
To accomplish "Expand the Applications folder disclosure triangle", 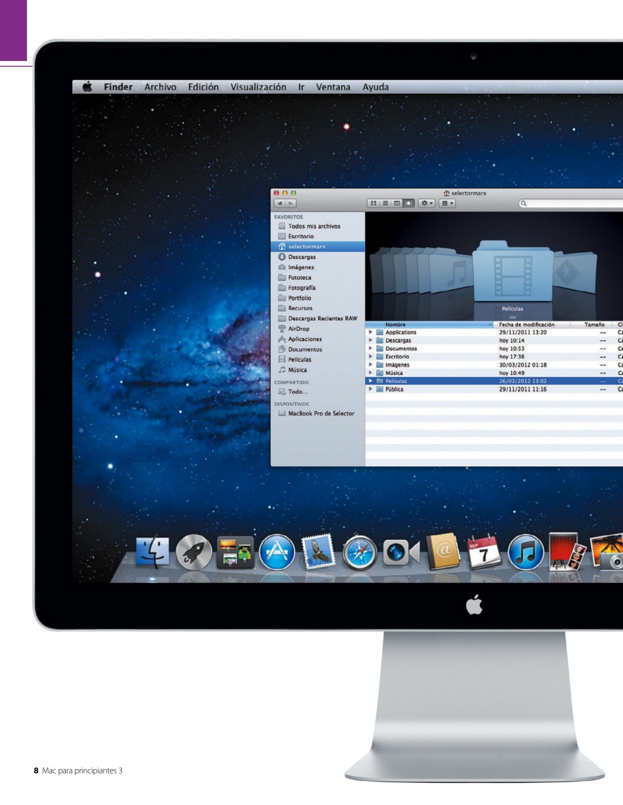I will [371, 332].
